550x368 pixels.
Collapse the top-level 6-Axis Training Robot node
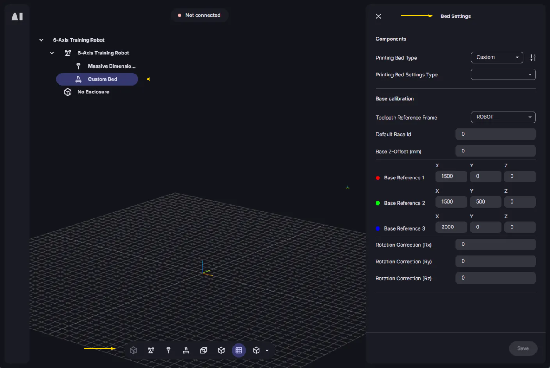[41, 40]
